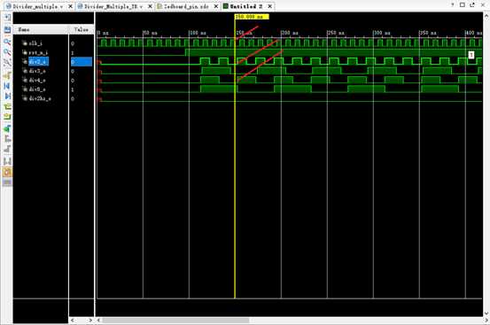Click the 300 ns mark on the ruler
The height and width of the screenshot is (325, 490).
382,33
